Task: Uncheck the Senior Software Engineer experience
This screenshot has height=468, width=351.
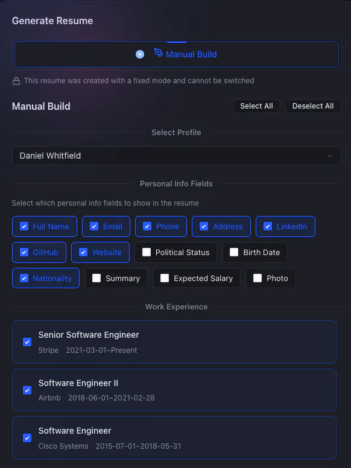Action: coord(27,342)
